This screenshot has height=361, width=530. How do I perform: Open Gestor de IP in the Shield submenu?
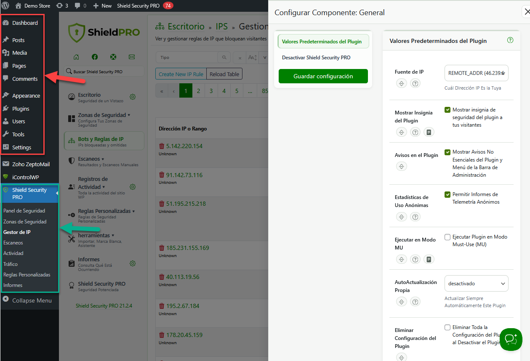coord(17,232)
